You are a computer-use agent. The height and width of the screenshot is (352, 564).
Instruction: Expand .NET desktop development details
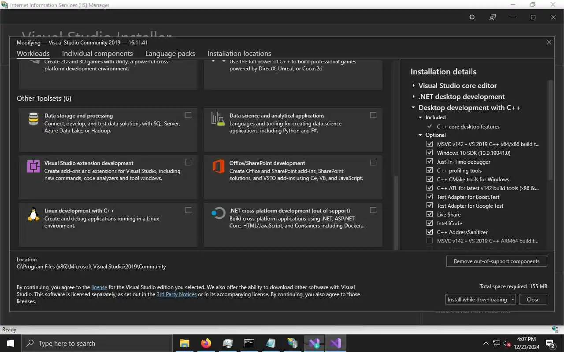click(414, 97)
